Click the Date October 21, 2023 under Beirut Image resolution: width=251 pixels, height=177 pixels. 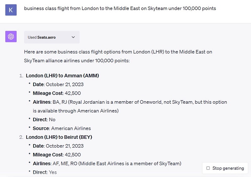click(x=58, y=146)
